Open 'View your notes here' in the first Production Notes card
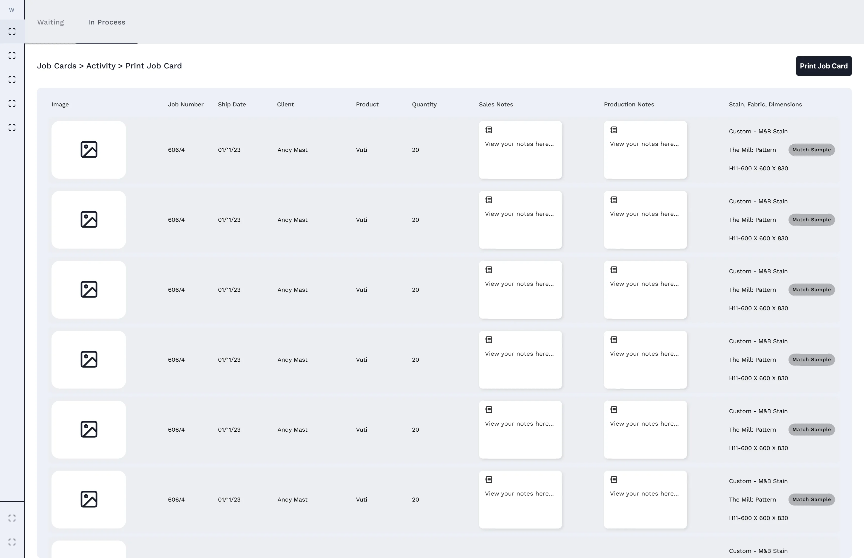 [645, 144]
